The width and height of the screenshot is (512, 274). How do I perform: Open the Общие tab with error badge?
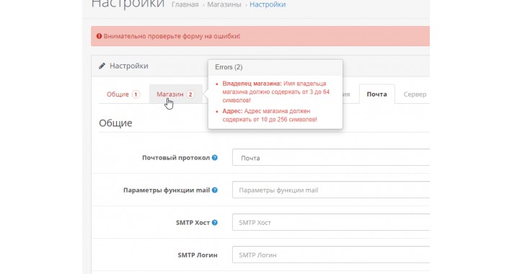click(x=123, y=94)
